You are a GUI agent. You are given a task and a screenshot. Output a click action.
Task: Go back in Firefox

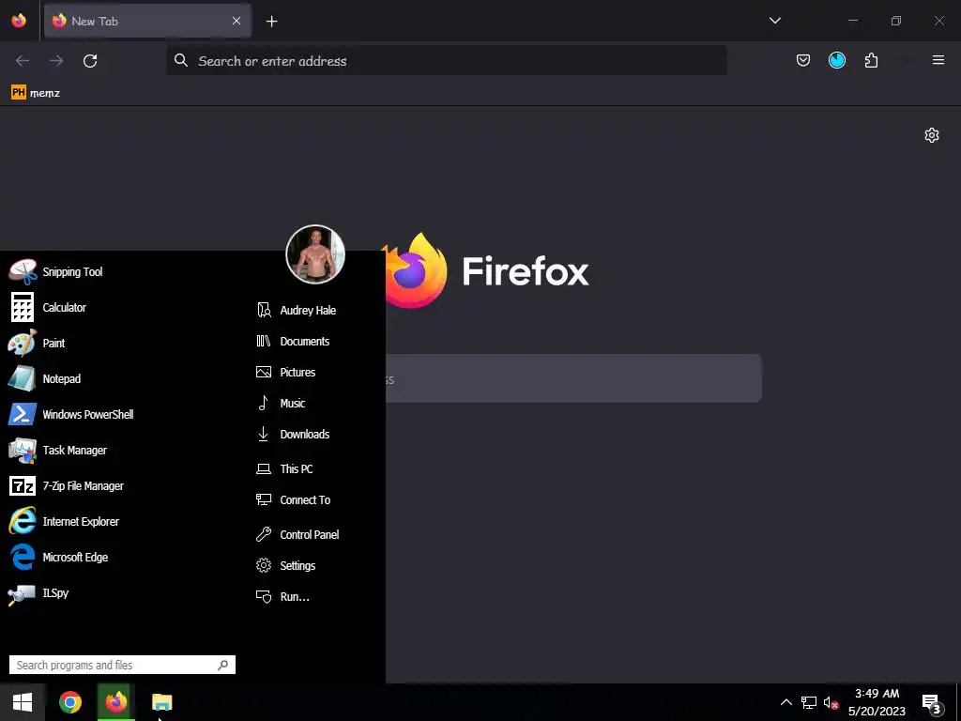pyautogui.click(x=23, y=61)
